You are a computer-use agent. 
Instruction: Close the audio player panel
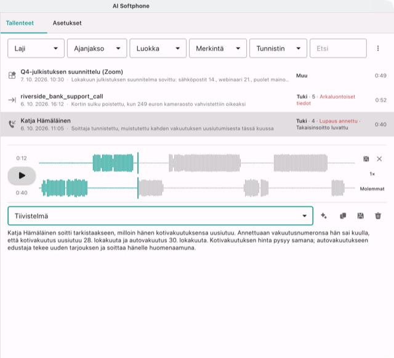tap(379, 159)
